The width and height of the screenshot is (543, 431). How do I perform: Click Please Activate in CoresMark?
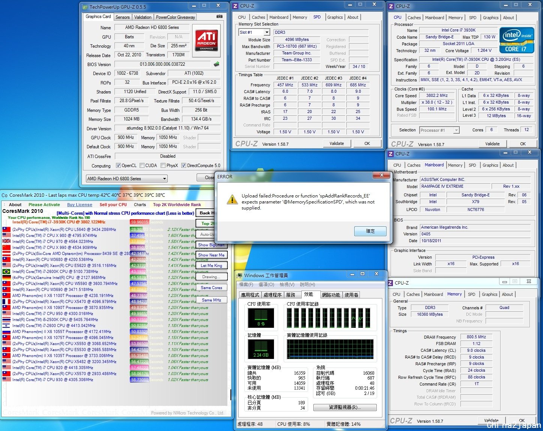[x=44, y=205]
